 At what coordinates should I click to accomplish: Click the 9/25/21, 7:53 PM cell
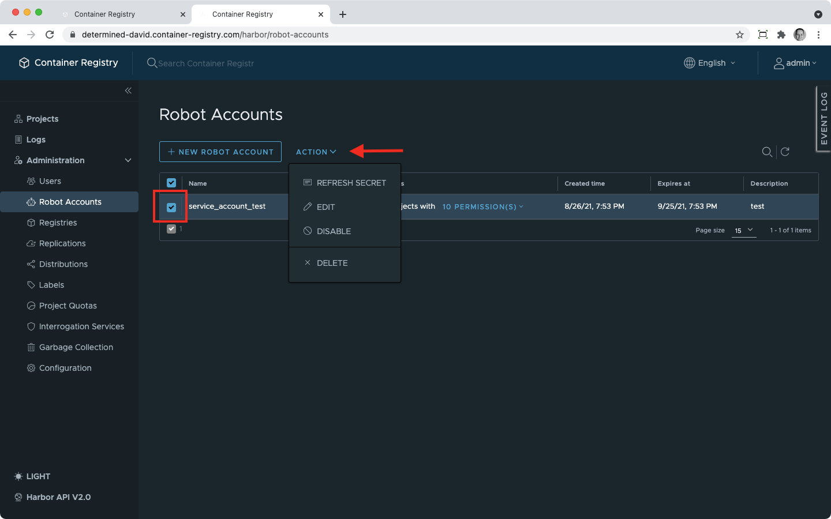pos(687,206)
